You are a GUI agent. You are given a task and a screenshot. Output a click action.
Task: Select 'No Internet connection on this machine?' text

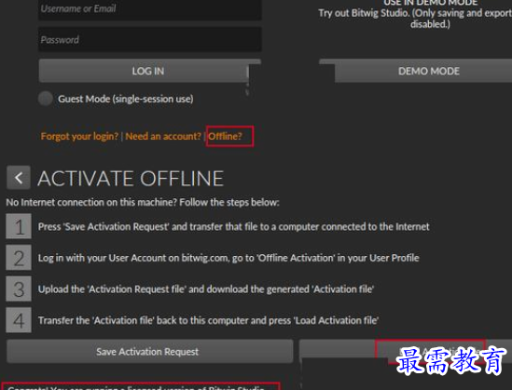pos(91,202)
